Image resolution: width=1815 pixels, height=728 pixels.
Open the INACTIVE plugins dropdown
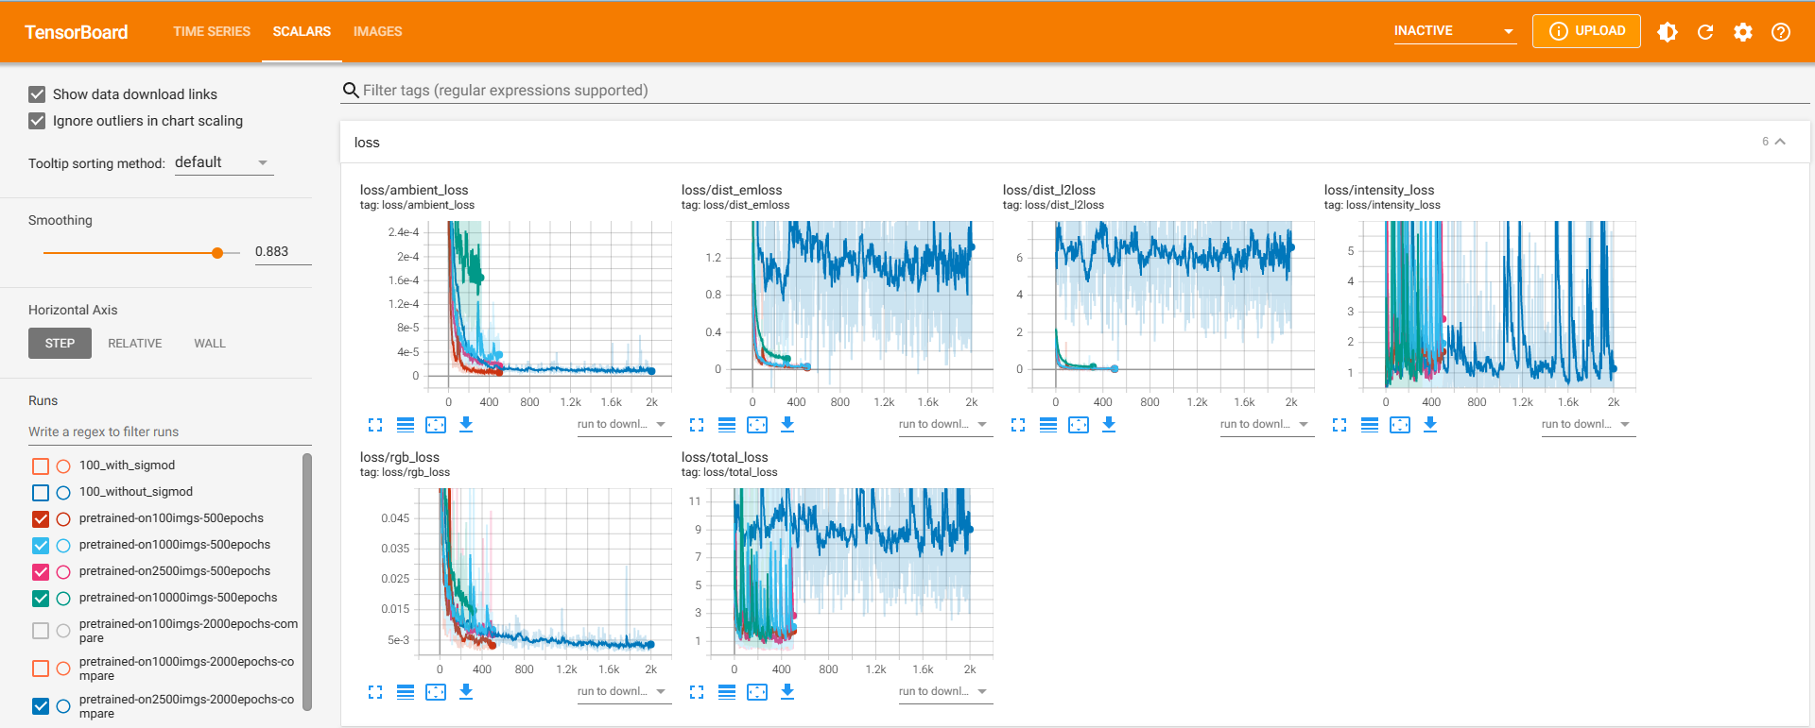1455,31
